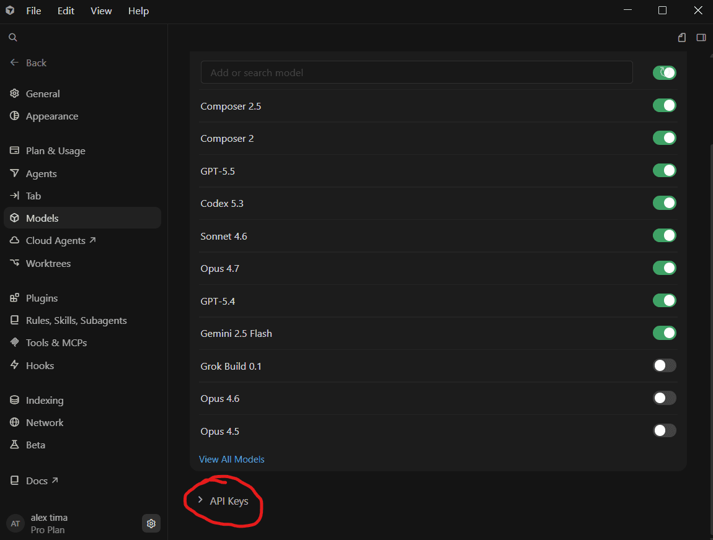Click the Appearance palette icon
The width and height of the screenshot is (713, 540).
coord(14,116)
